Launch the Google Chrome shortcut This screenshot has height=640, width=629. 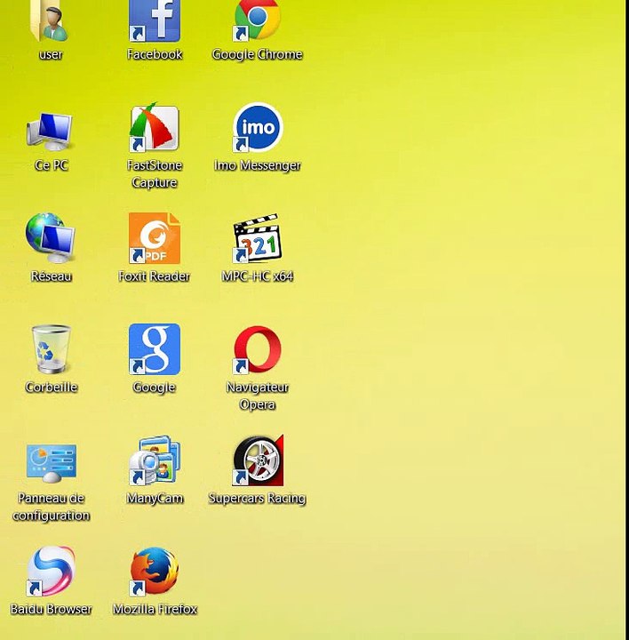(257, 20)
